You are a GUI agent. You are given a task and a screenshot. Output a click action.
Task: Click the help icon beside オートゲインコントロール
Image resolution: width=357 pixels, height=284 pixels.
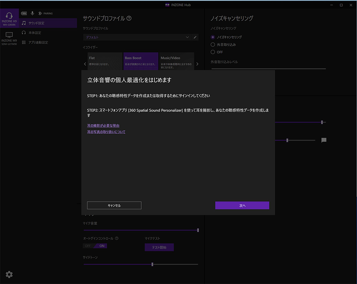click(x=117, y=238)
